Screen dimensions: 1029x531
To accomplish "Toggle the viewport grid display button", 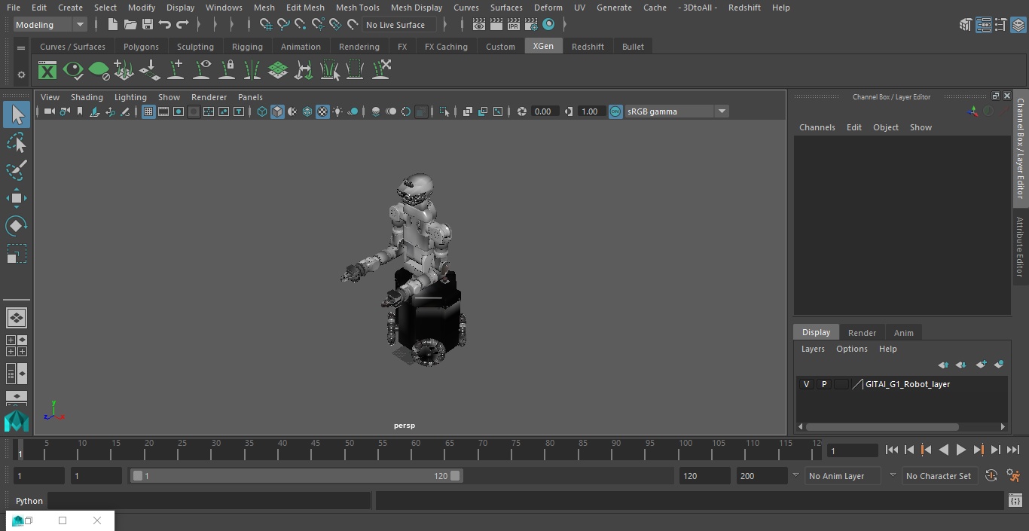I will tap(148, 111).
